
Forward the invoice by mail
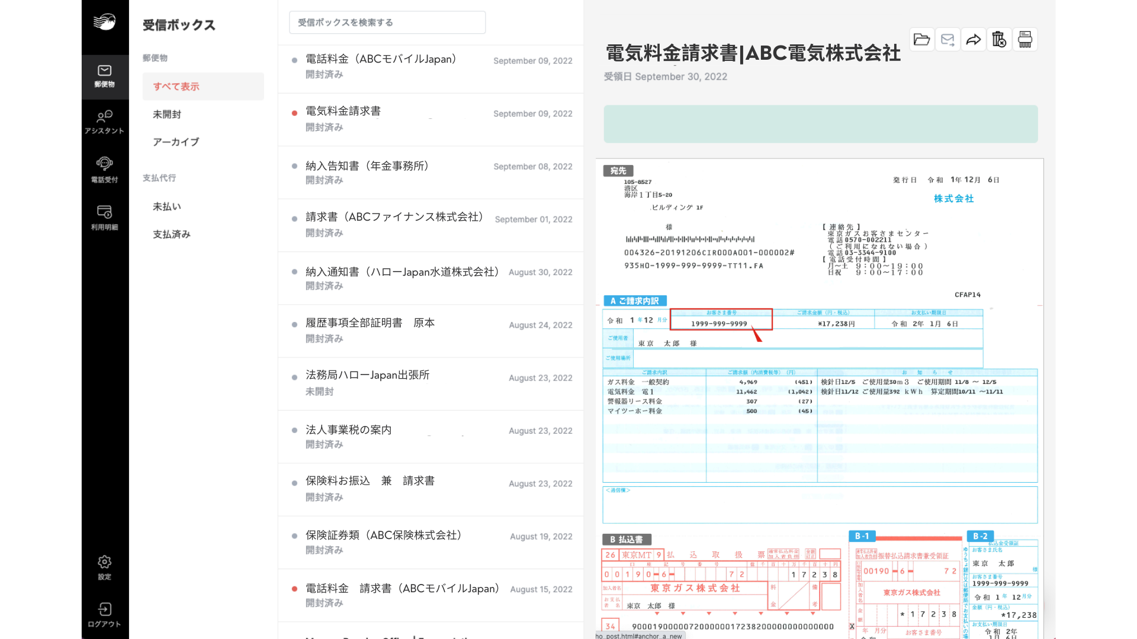point(947,39)
